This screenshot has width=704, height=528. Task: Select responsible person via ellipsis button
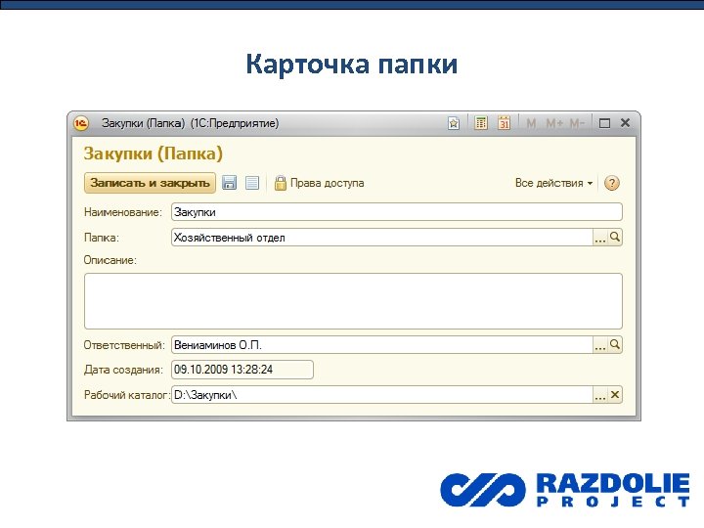[x=600, y=345]
